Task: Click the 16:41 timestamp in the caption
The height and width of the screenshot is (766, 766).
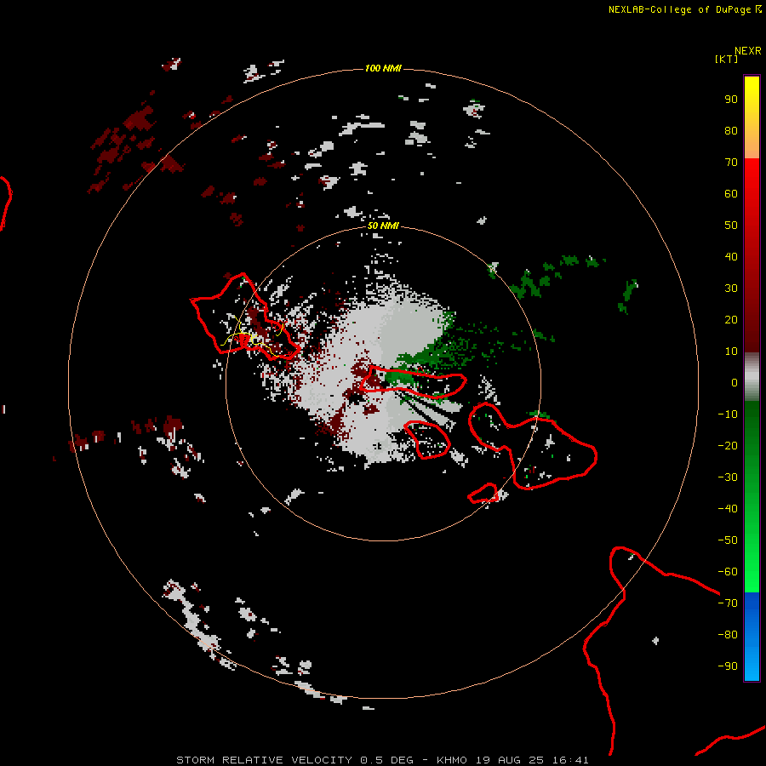Action: 570,760
